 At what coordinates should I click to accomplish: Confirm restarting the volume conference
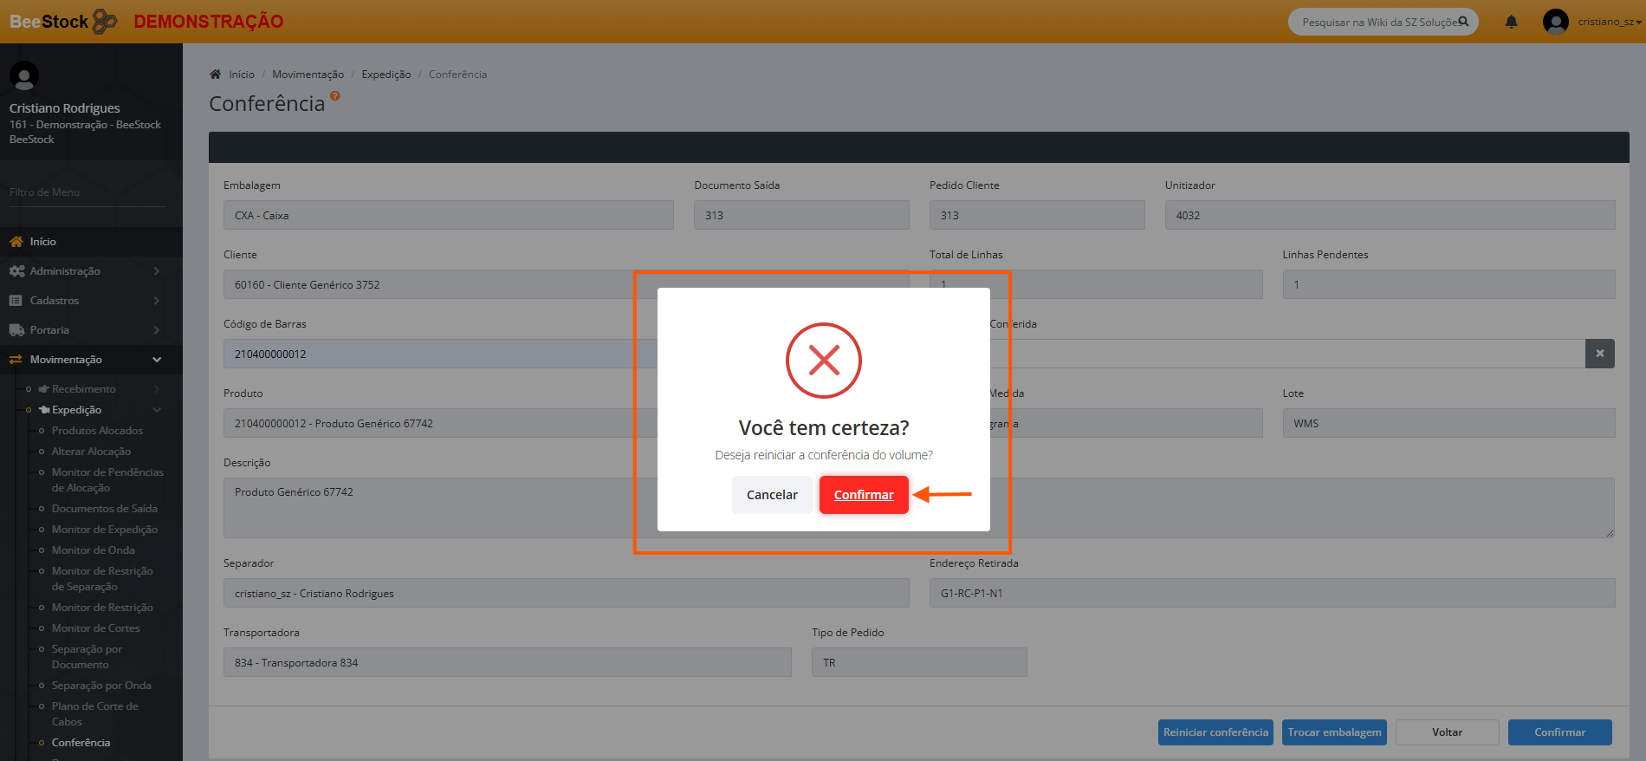pyautogui.click(x=863, y=495)
